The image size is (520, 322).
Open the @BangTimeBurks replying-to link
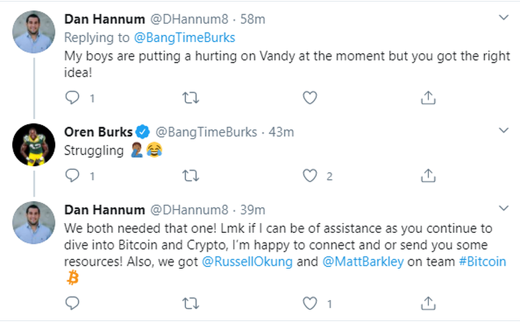click(x=184, y=37)
